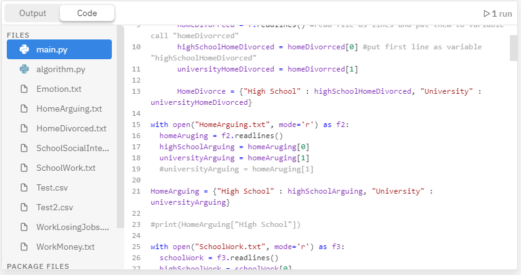Click the code editor vertical scrollbar thumb
This screenshot has height=275, width=521.
pos(514,48)
